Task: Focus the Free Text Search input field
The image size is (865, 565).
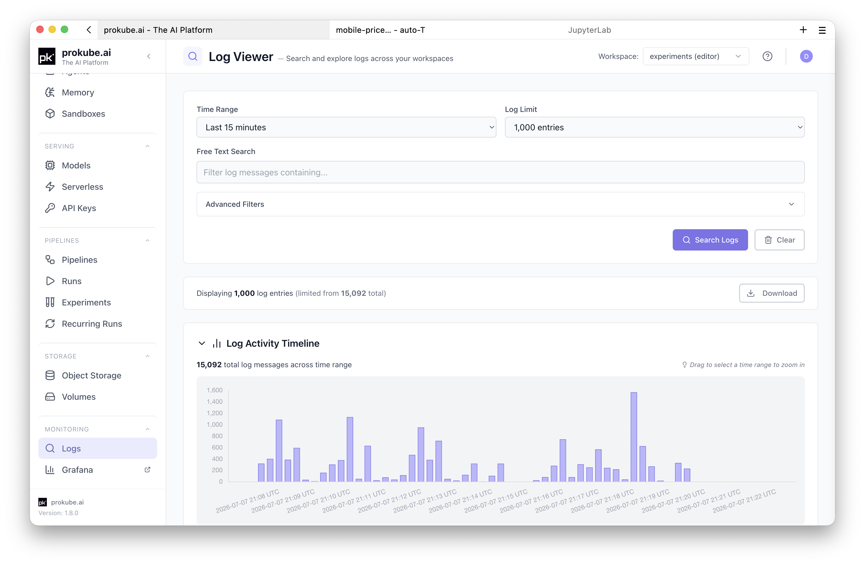Action: click(x=500, y=172)
